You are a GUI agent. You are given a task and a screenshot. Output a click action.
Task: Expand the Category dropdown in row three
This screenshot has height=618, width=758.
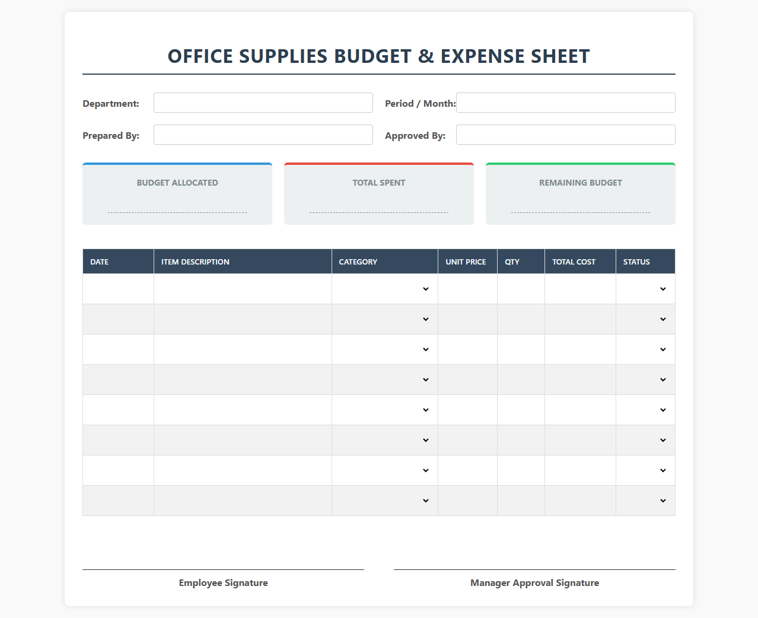[x=385, y=349]
